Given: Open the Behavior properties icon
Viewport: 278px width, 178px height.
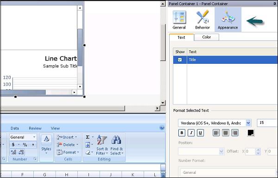Looking at the screenshot, I should point(202,20).
